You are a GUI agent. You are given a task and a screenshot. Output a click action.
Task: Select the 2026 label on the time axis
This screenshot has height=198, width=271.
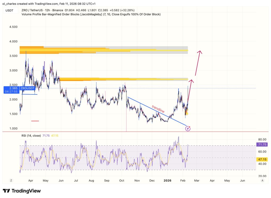168,181
